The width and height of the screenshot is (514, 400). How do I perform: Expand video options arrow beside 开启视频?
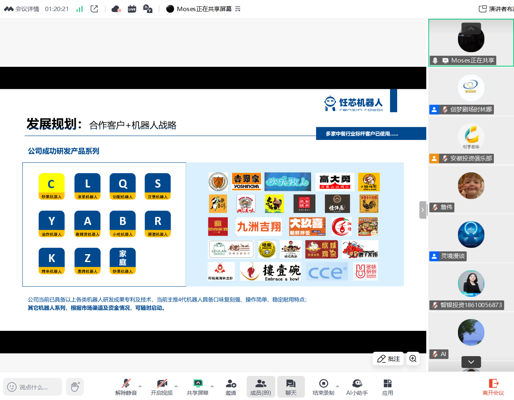[176, 386]
